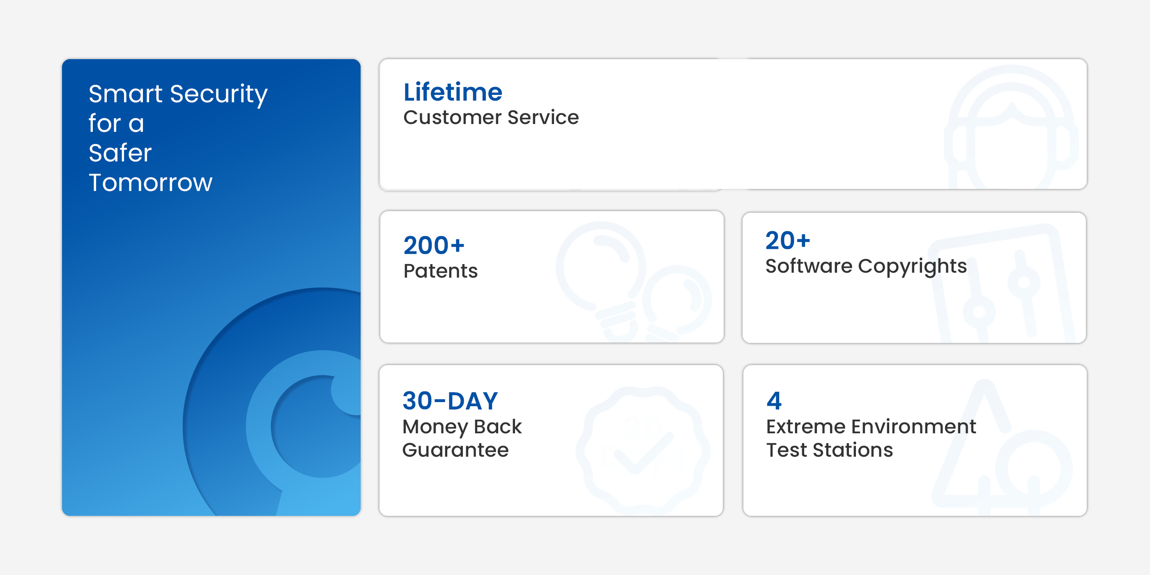Click the small lightbulb icon
Image resolution: width=1150 pixels, height=575 pixels.
click(676, 304)
